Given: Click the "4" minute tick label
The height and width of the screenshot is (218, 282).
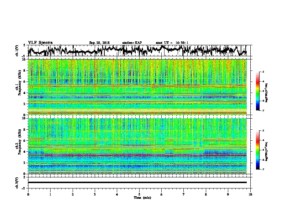Looking at the screenshot, I should click(117, 194).
